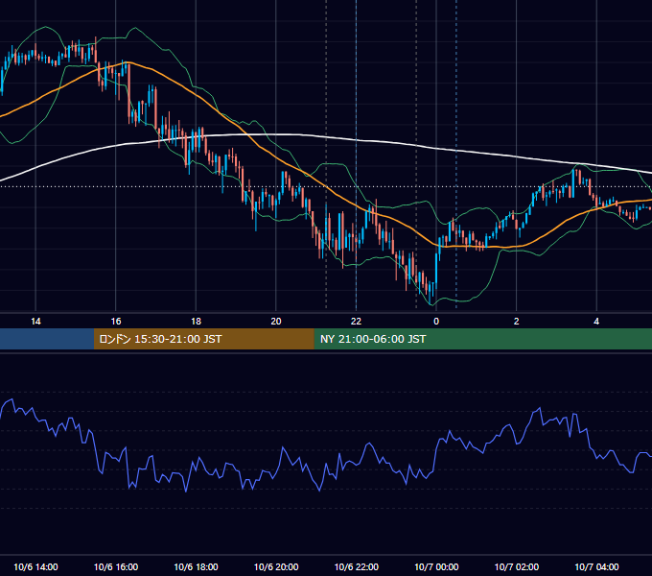The height and width of the screenshot is (576, 652).
Task: Click the 10/7 00:00 date label
Action: [x=436, y=566]
